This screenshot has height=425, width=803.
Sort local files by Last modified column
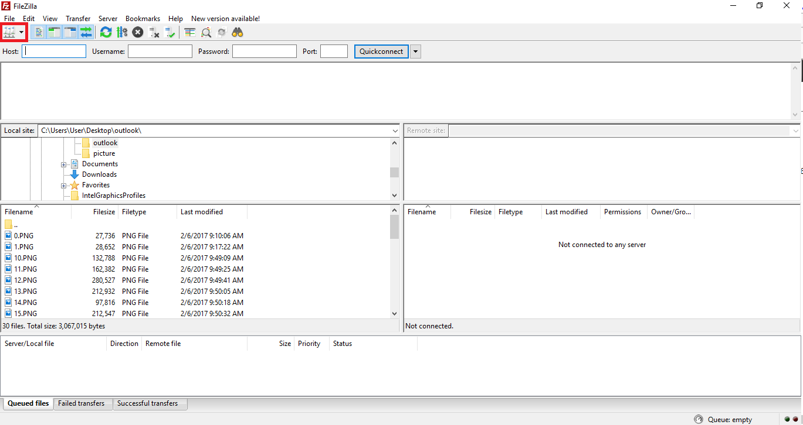click(212, 212)
